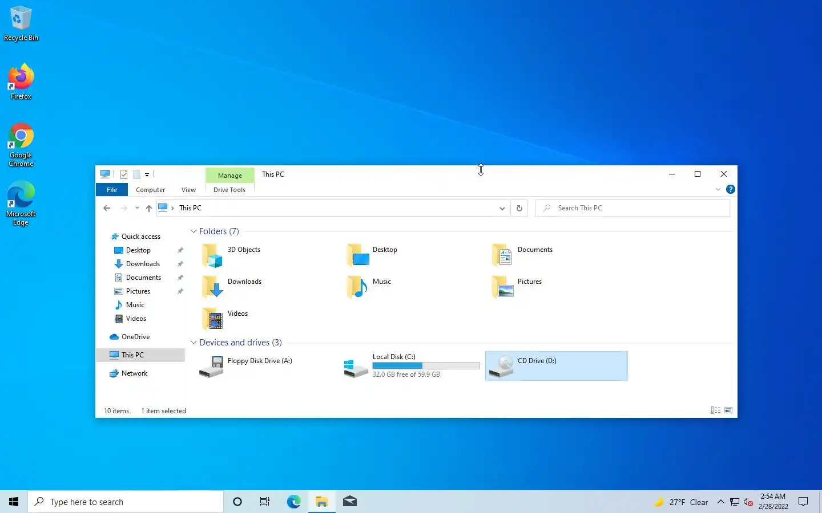
Task: Select Pictures in navigation pane
Action: (138, 291)
